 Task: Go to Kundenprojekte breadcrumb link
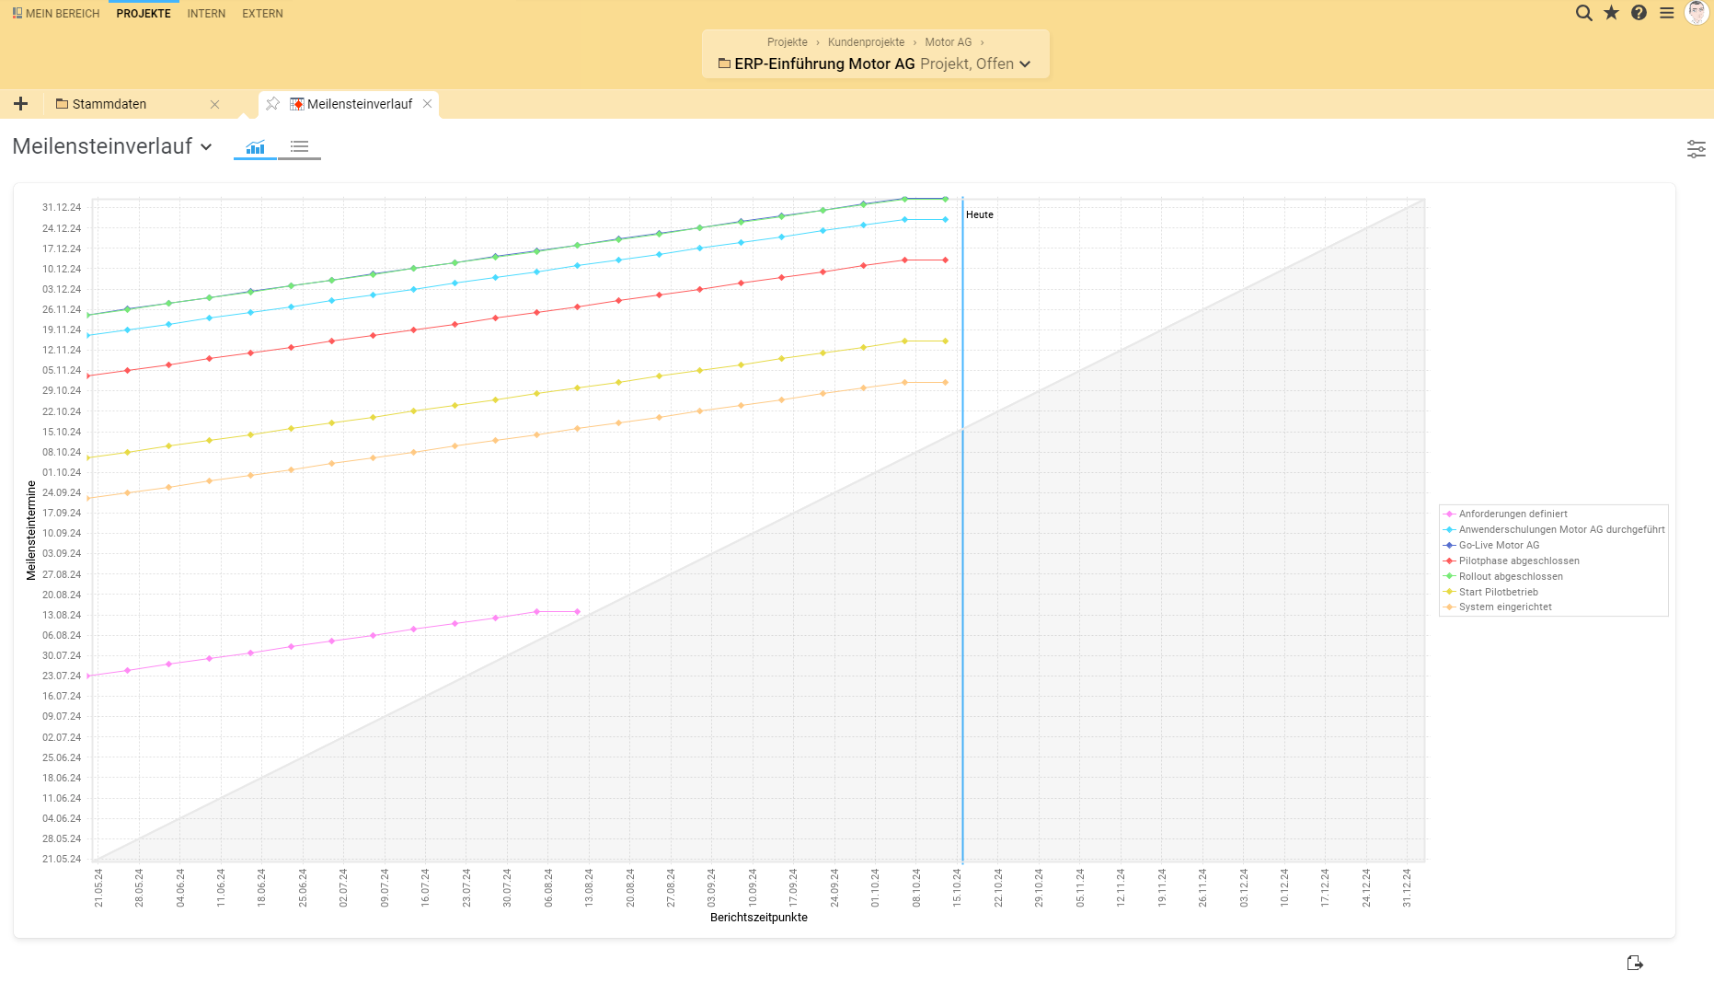[x=866, y=42]
